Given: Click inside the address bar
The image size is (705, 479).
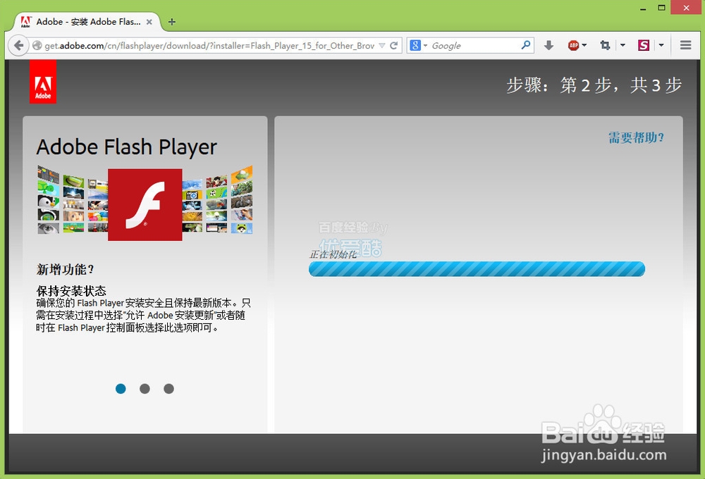Looking at the screenshot, I should 211,44.
